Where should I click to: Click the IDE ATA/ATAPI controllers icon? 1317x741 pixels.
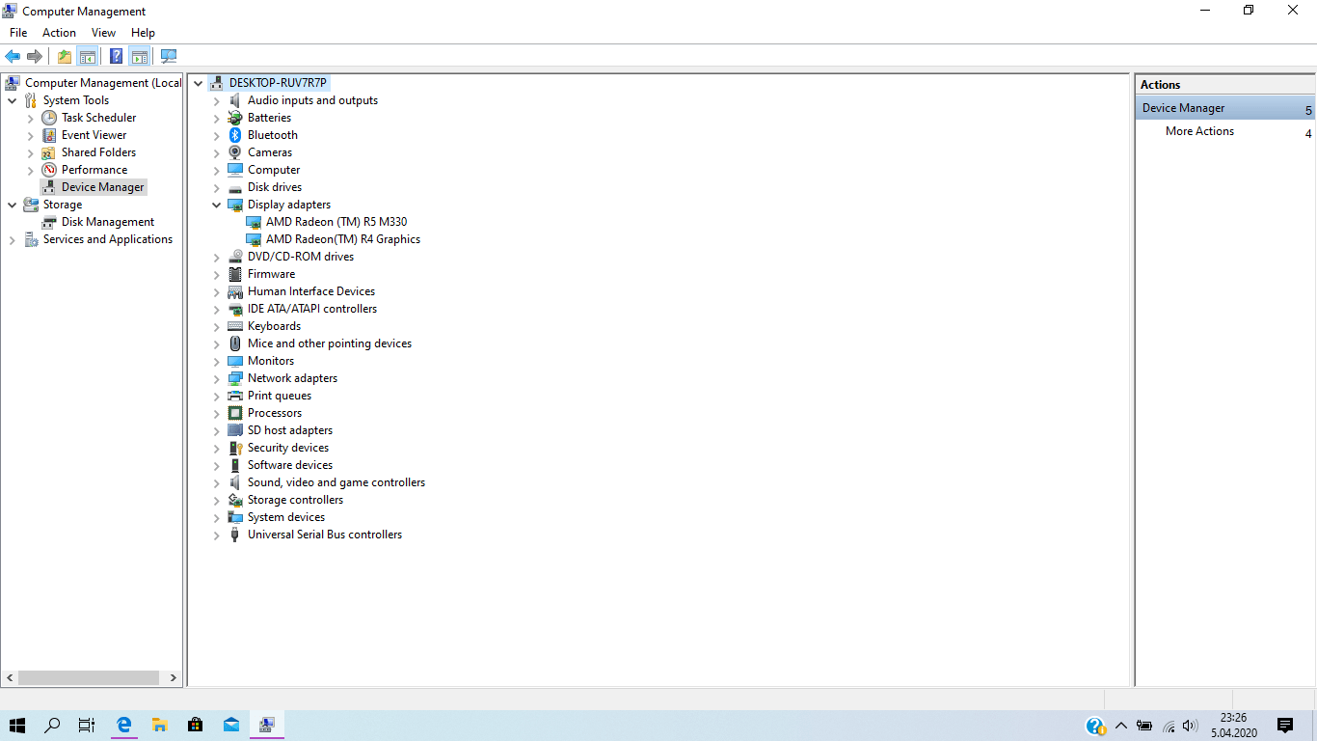[235, 309]
